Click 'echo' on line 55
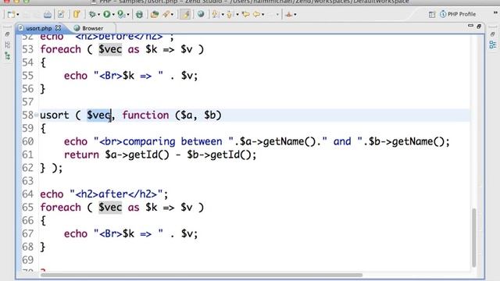The height and width of the screenshot is (281, 500). tap(76, 76)
